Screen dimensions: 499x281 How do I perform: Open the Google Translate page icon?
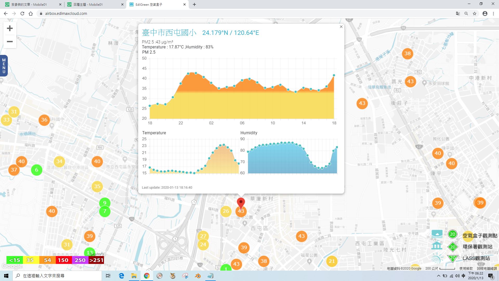458,14
